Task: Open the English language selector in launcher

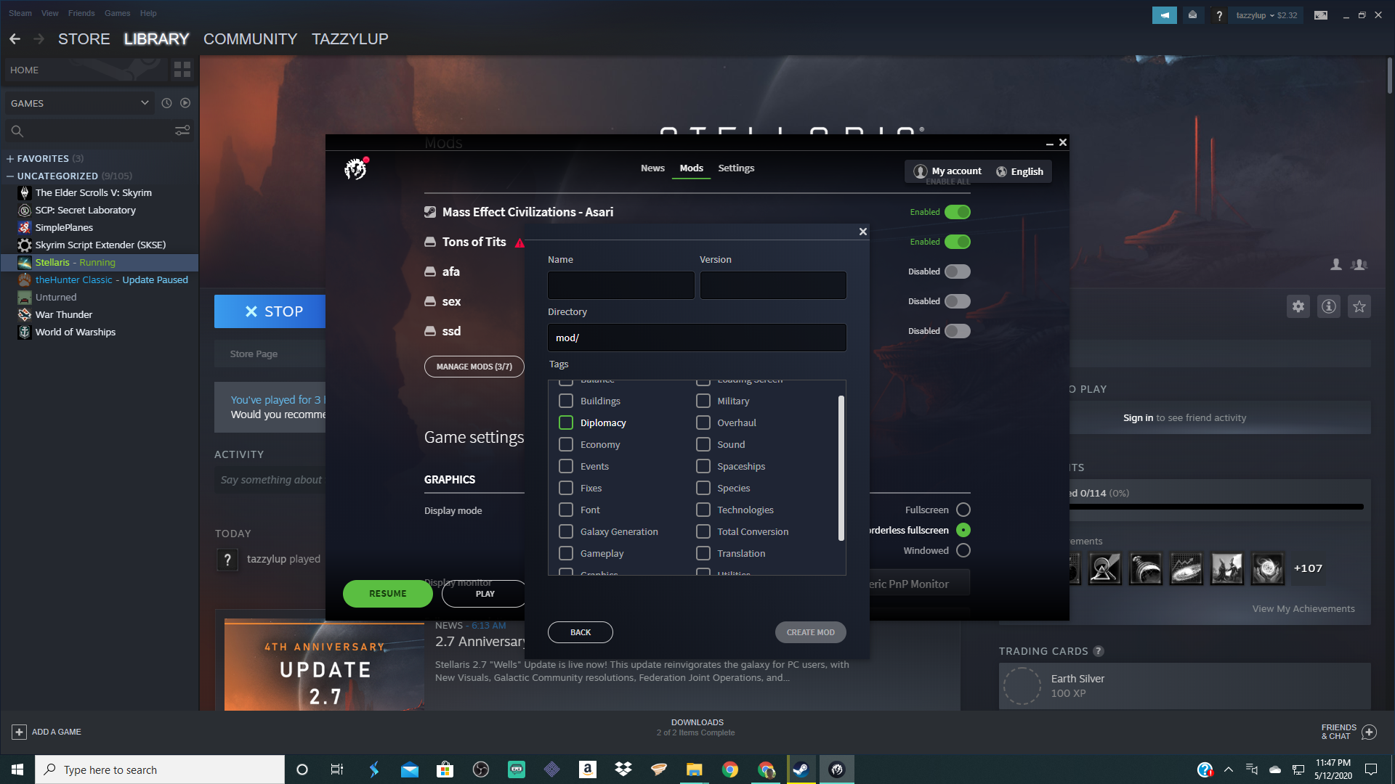Action: pos(1019,171)
